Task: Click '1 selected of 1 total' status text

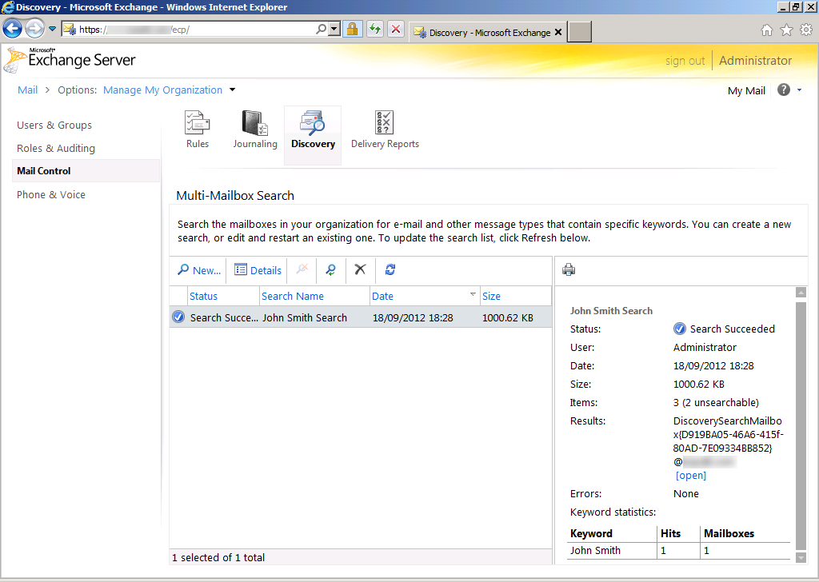Action: pyautogui.click(x=218, y=557)
